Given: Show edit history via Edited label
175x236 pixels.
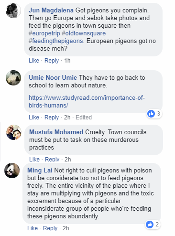Looking at the screenshot, I should 84,118.
